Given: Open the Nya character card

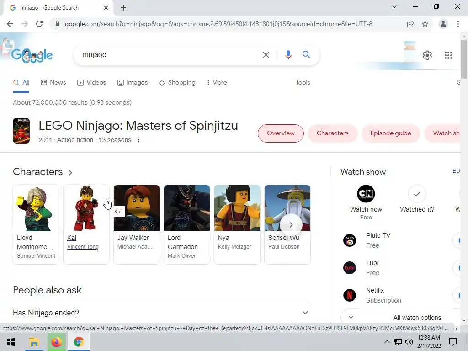Looking at the screenshot, I should [x=237, y=224].
